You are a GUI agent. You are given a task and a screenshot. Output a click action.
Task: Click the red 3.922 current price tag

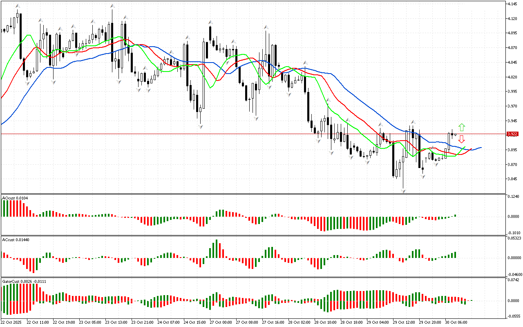pos(512,134)
